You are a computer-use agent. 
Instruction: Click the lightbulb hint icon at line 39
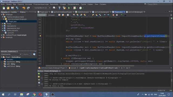40,36
